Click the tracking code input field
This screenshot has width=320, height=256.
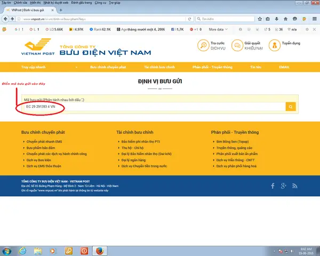pos(155,107)
